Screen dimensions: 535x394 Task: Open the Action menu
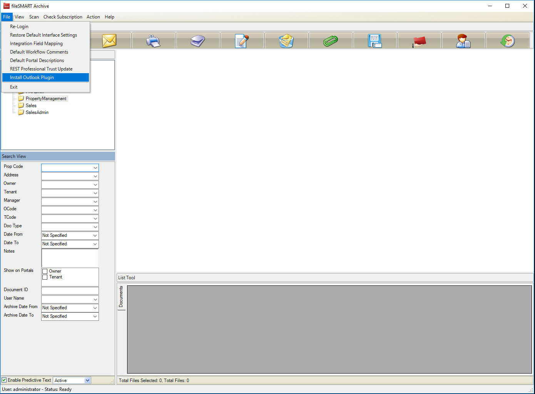click(93, 17)
